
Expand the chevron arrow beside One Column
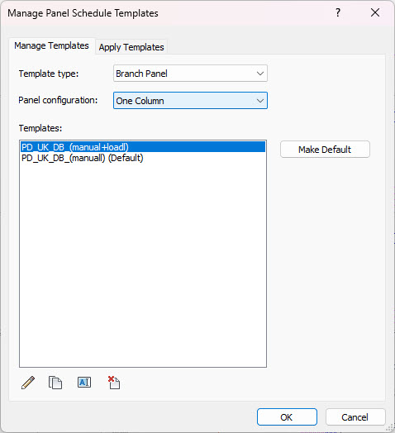click(x=260, y=101)
